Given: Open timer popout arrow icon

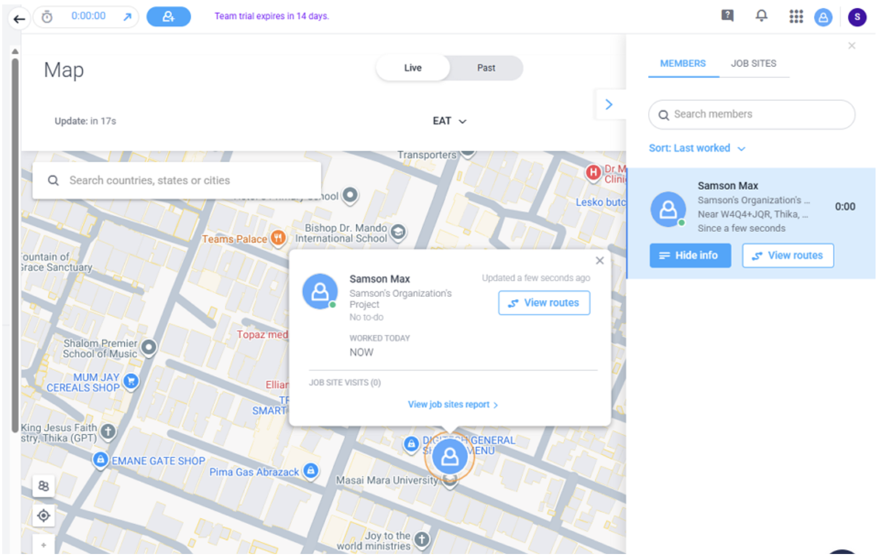Looking at the screenshot, I should (127, 17).
